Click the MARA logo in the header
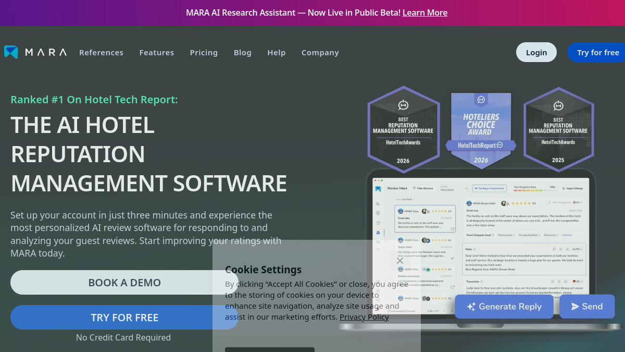Viewport: 625px width, 352px height. click(x=35, y=52)
